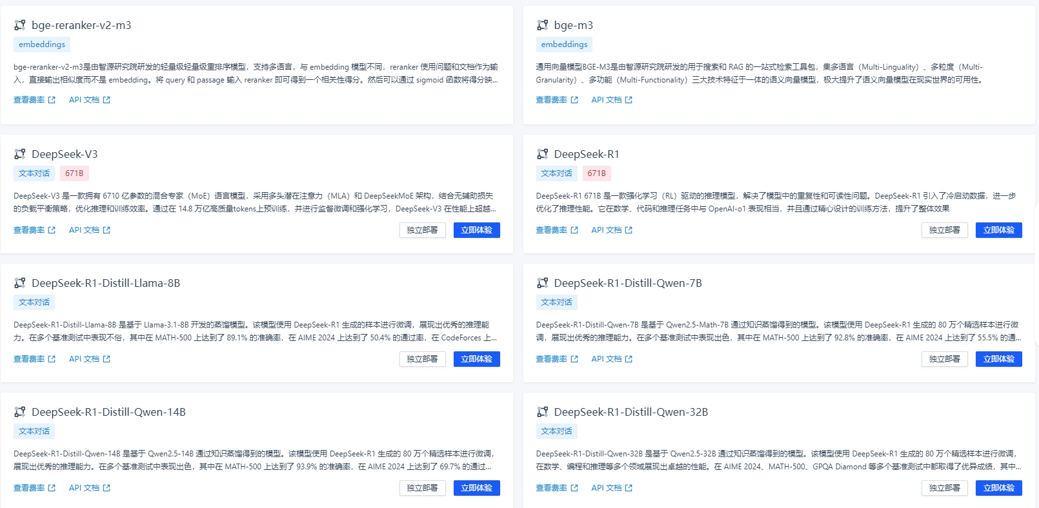Click the model icon next to DeepSeek-V3

(20, 154)
